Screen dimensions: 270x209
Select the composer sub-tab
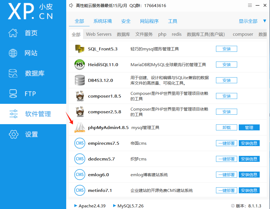[243, 34]
